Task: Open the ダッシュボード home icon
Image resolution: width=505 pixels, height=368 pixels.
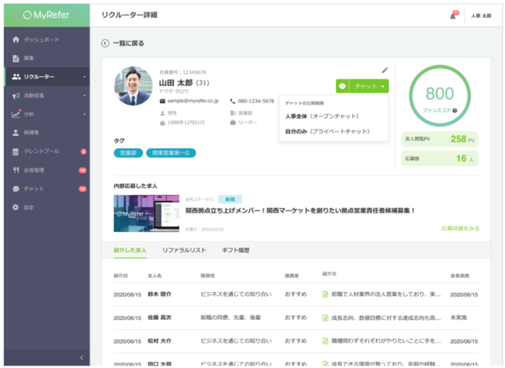Action: click(16, 40)
